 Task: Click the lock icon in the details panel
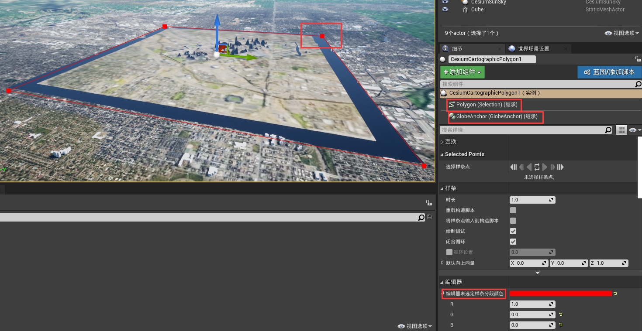(x=638, y=59)
